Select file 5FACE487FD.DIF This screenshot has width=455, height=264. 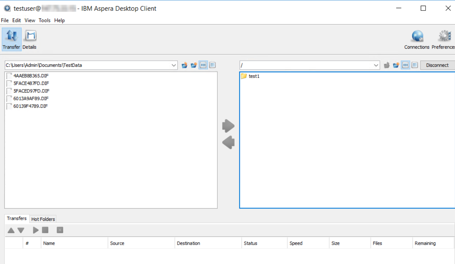(x=28, y=83)
